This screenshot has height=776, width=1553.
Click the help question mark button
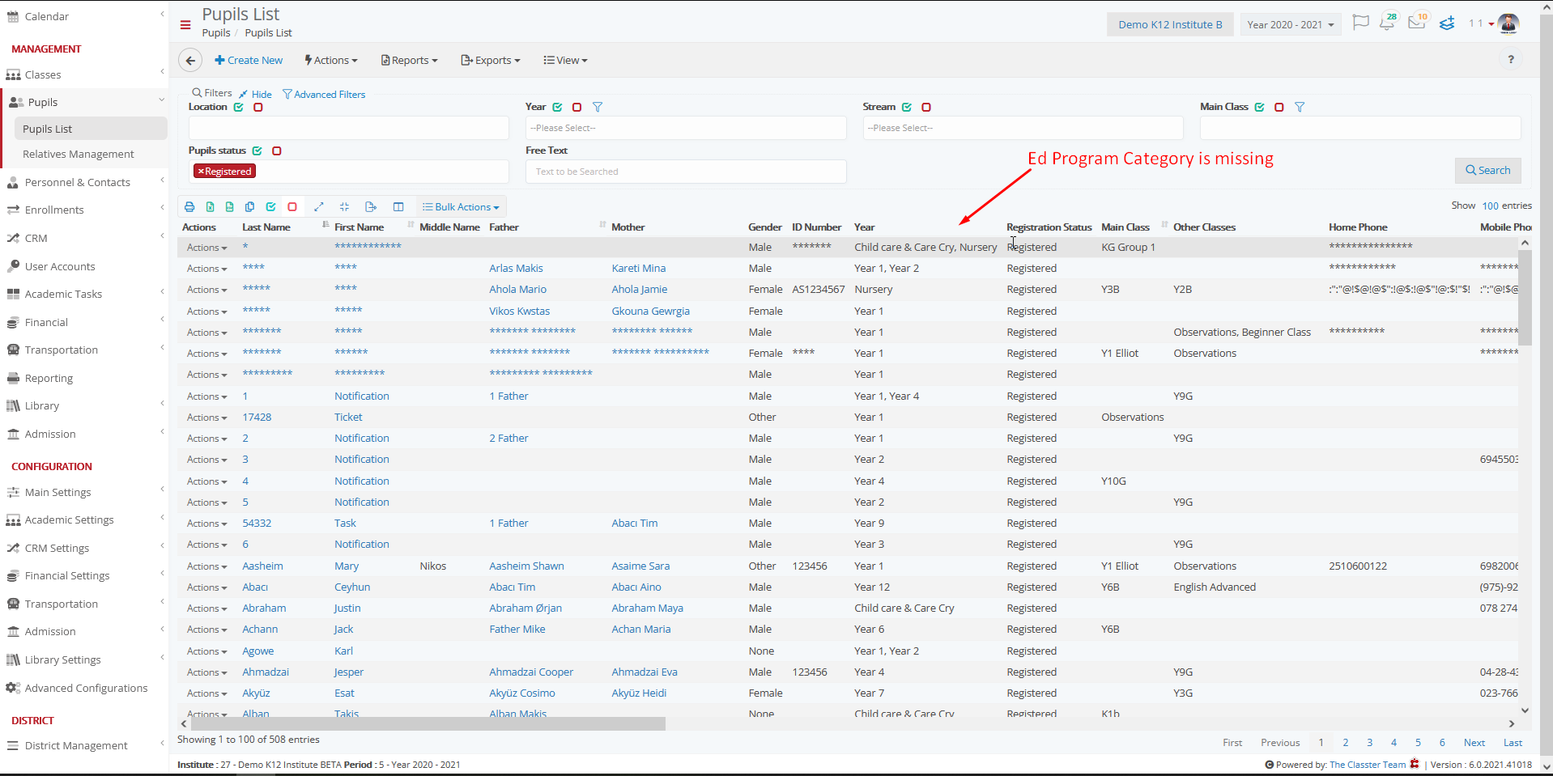(x=1511, y=60)
